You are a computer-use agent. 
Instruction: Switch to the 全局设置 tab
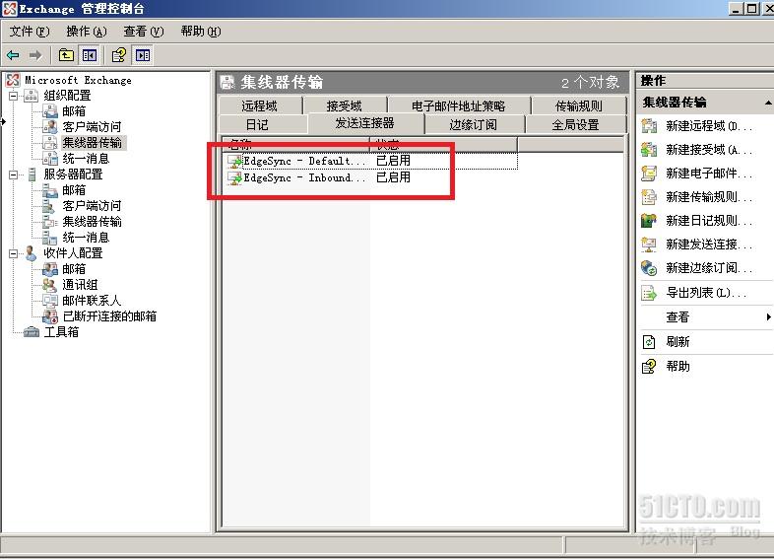tap(576, 124)
